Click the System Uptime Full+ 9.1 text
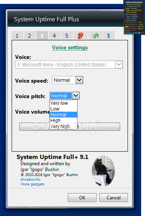Image resolution: width=145 pixels, height=216 pixels. click(x=52, y=157)
